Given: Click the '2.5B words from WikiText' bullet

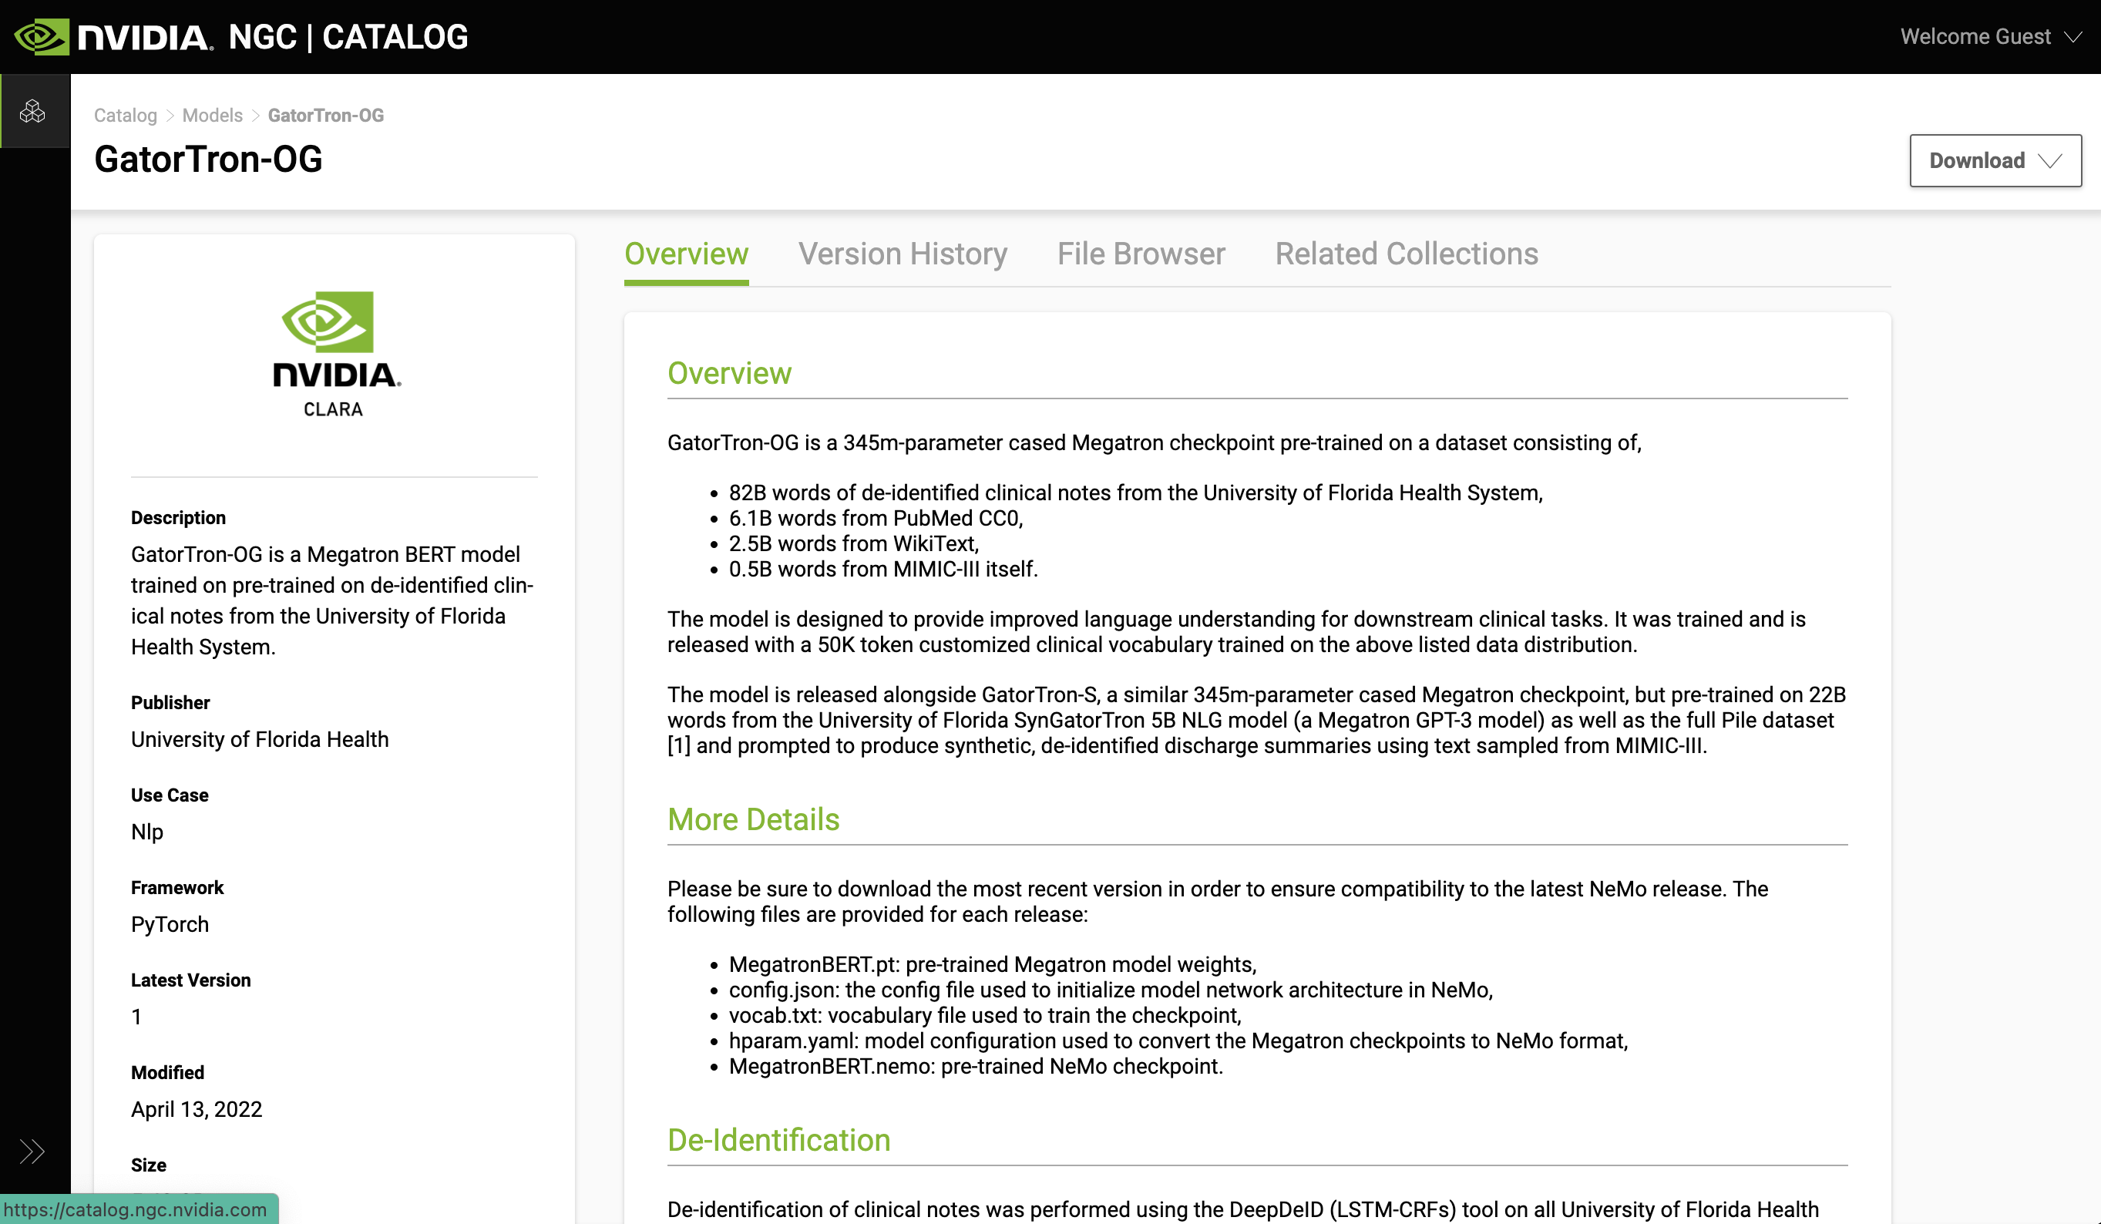Looking at the screenshot, I should pos(855,543).
